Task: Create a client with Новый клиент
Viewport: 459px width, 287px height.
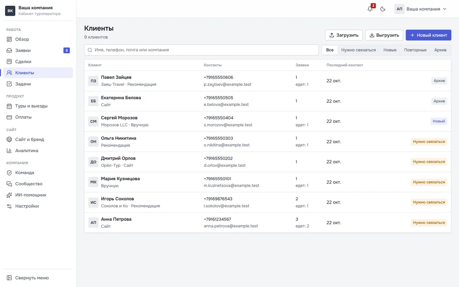Action: pos(428,35)
